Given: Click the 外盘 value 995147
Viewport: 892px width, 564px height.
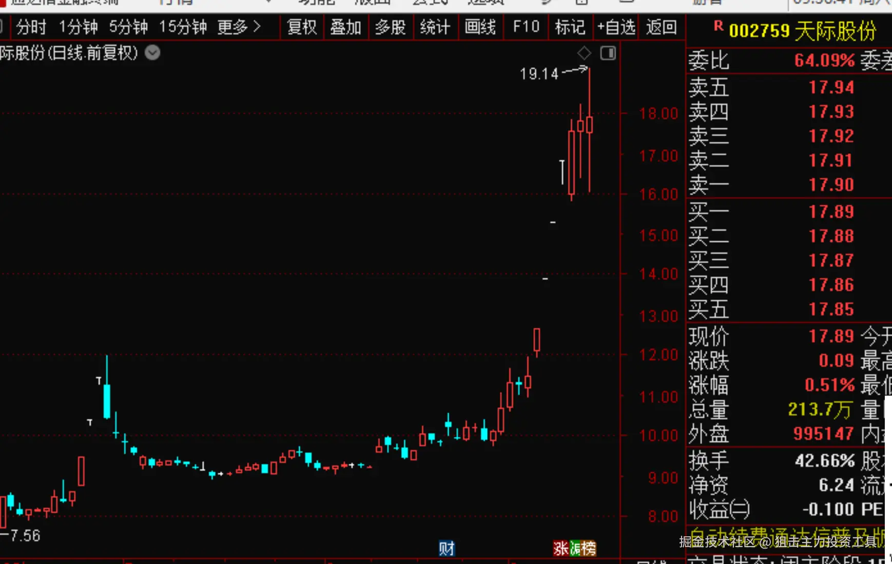Looking at the screenshot, I should [x=824, y=434].
